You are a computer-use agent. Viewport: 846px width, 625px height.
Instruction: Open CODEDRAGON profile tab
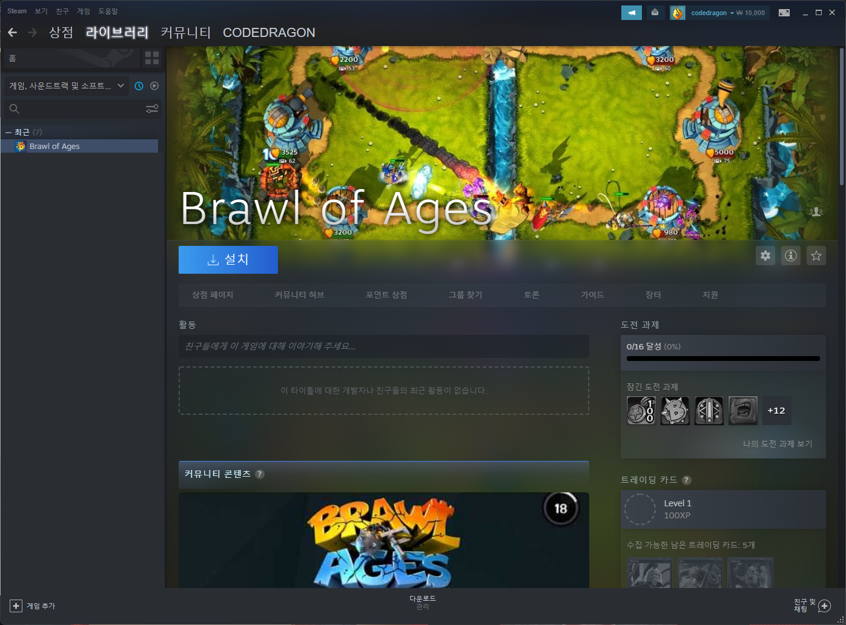click(x=269, y=33)
